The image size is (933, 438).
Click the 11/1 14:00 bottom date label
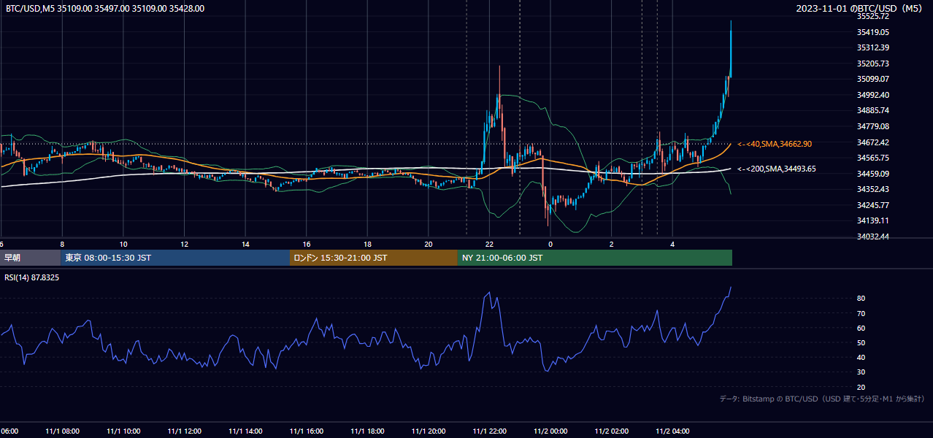tap(245, 431)
